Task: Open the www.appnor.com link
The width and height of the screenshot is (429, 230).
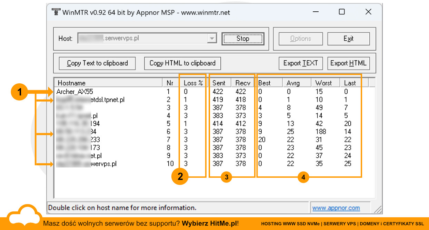Action: coord(336,208)
